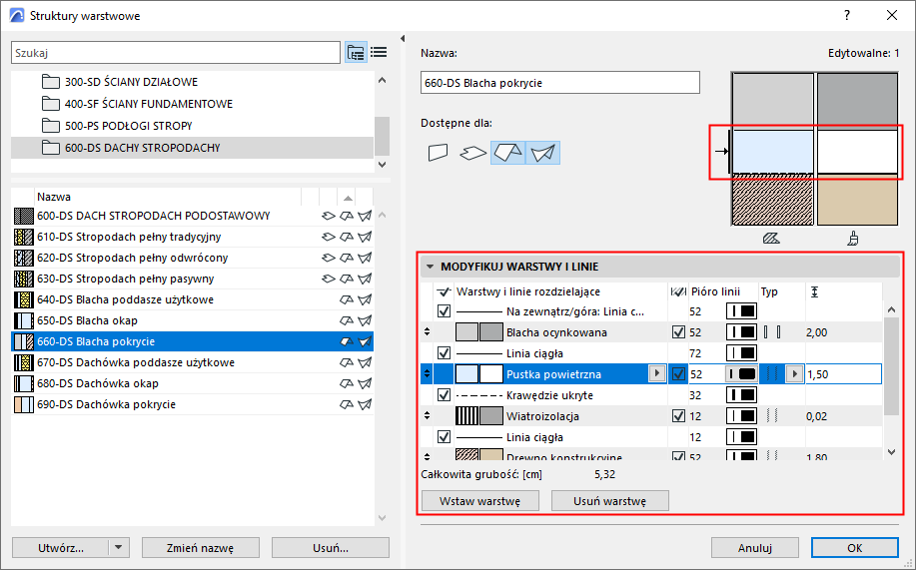Select 500-PS PODŁOGI STROPY folder
The height and width of the screenshot is (570, 916).
[192, 126]
